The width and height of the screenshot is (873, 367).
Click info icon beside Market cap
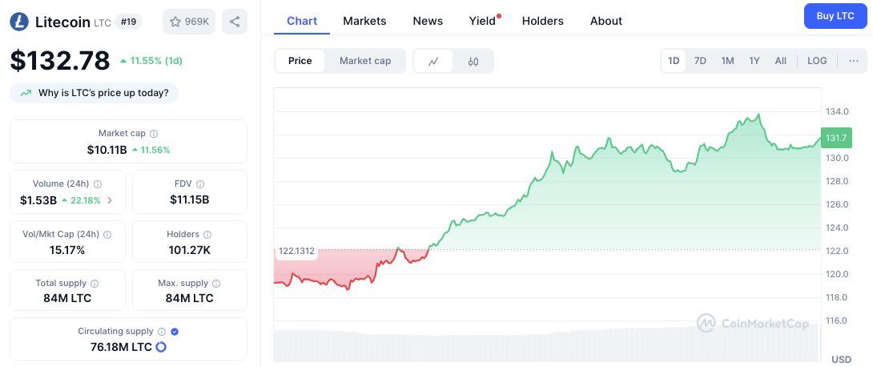tap(154, 134)
